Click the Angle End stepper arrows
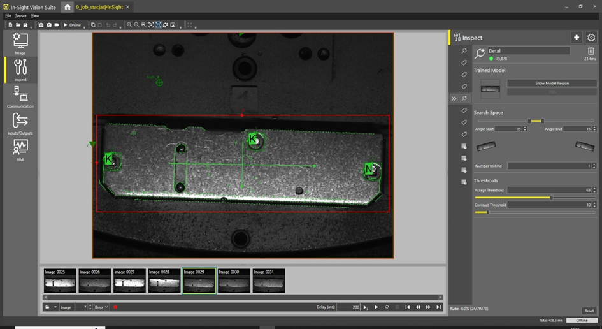Viewport: 602px width, 329px height. 594,129
